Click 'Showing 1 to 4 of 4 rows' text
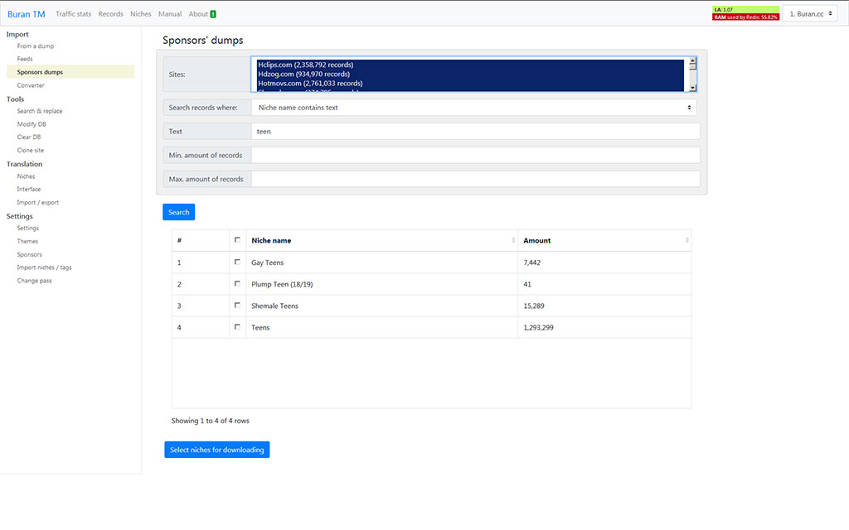The image size is (849, 530). pos(210,421)
